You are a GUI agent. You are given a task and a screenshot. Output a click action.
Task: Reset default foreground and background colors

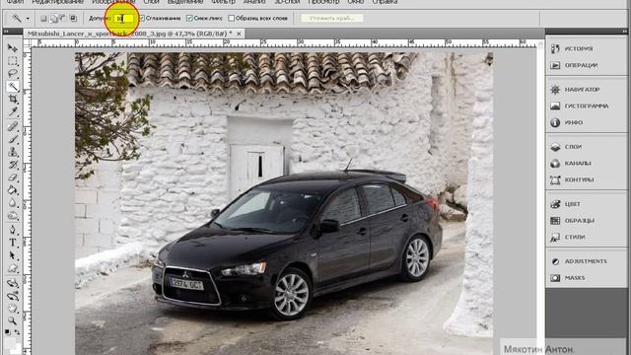(8, 332)
